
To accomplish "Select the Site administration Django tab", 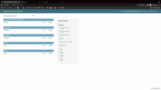I will tap(10, 2).
